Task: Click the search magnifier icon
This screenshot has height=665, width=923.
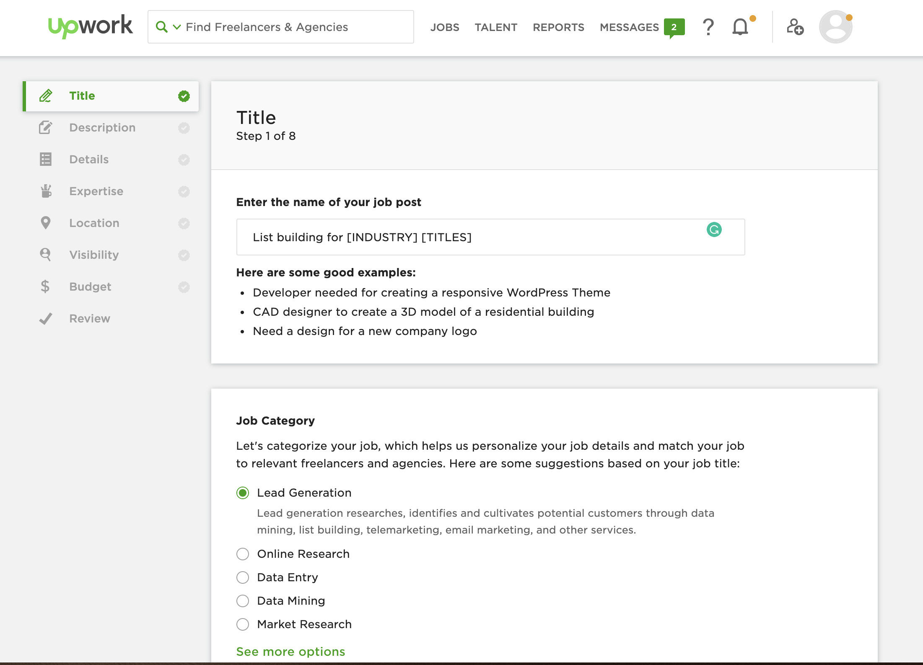Action: tap(161, 27)
